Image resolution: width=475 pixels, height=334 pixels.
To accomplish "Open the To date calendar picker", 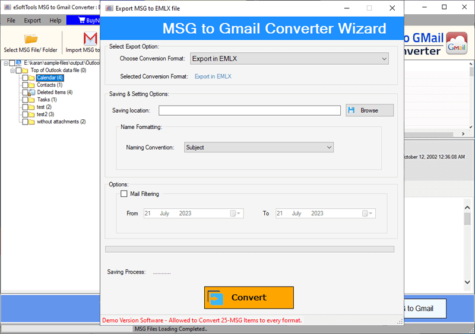I will click(x=368, y=214).
